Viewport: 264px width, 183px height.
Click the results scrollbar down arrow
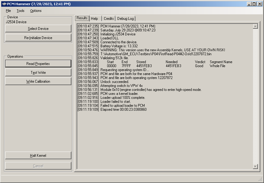(x=255, y=167)
